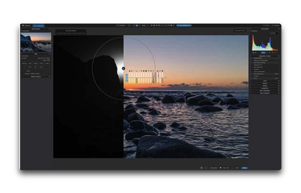The image size is (301, 193).
Task: Switch to the Customize tab
Action: [38, 26]
